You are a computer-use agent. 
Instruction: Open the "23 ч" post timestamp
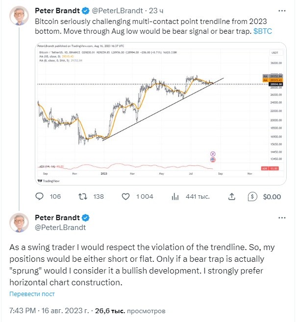point(156,11)
